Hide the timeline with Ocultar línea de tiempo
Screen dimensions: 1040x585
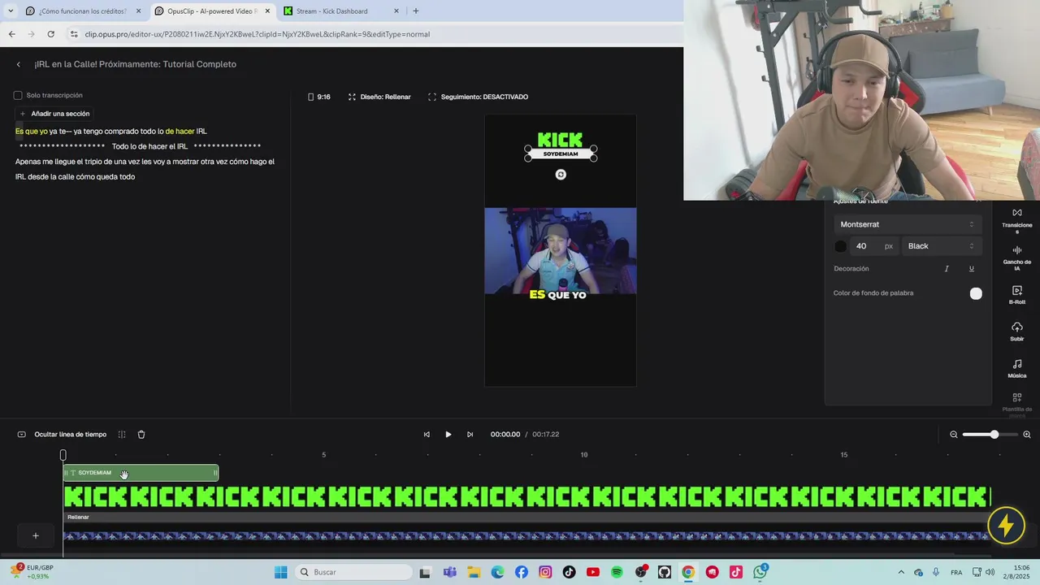62,435
